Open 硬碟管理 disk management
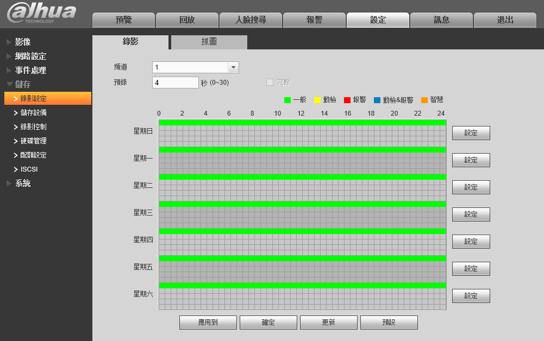Screen dimensions: 544x341 [x=33, y=141]
